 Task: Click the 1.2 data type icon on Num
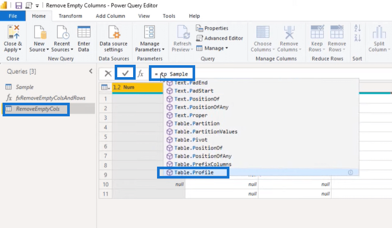point(117,87)
